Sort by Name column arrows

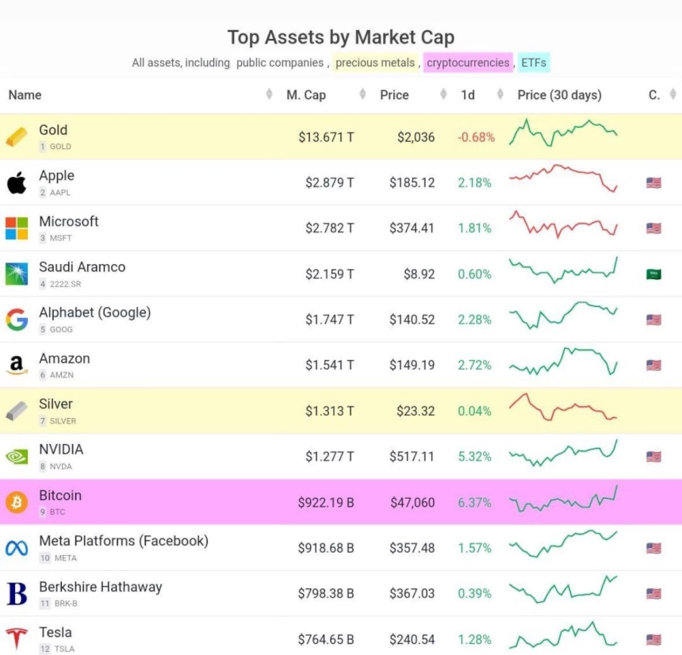tap(270, 94)
